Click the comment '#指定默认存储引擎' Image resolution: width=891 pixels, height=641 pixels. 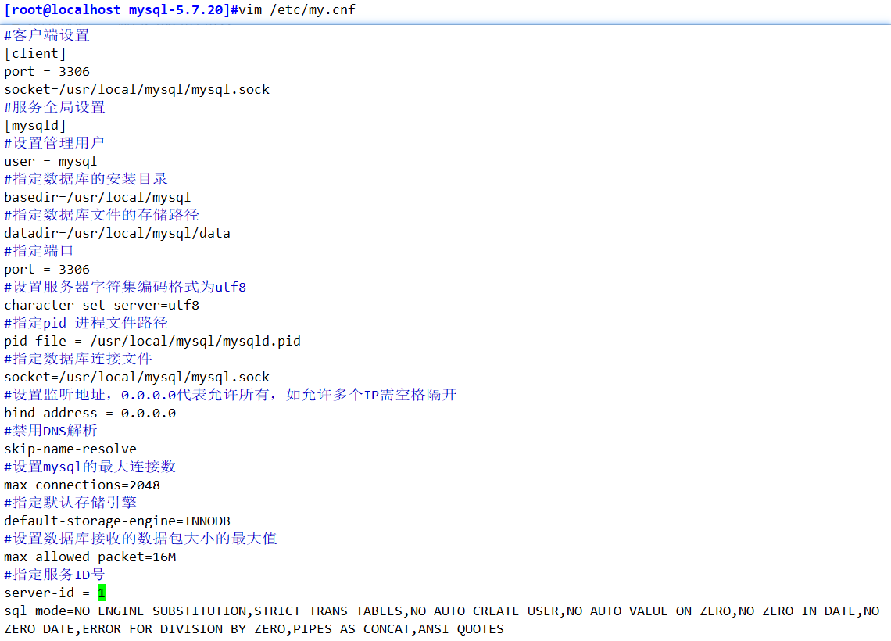coord(70,503)
